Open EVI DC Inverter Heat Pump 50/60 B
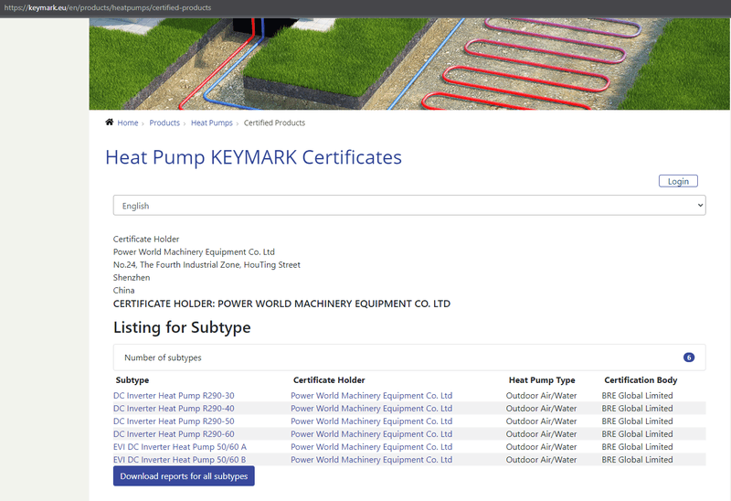This screenshot has width=731, height=501. point(179,460)
